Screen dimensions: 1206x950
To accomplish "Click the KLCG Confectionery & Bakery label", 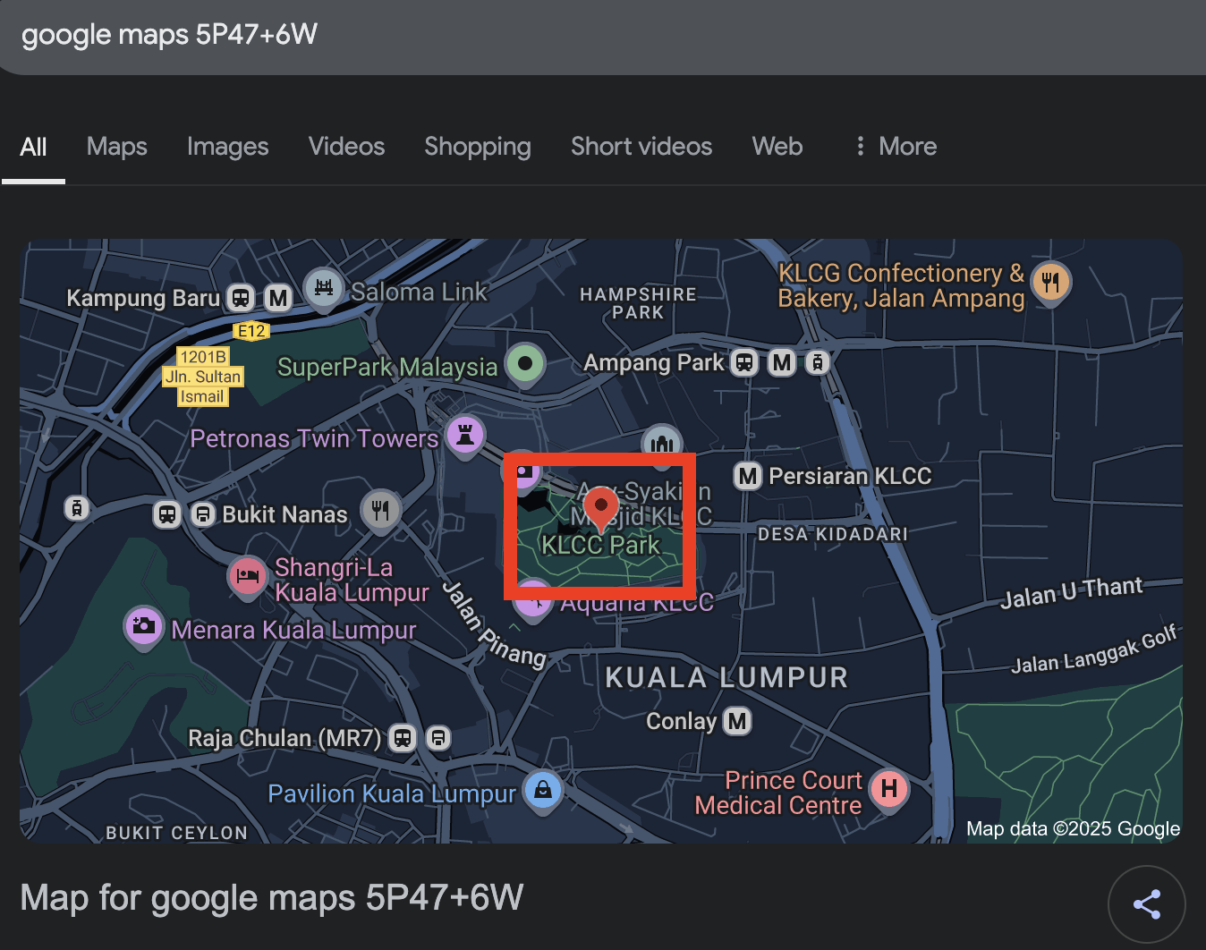I will point(901,285).
